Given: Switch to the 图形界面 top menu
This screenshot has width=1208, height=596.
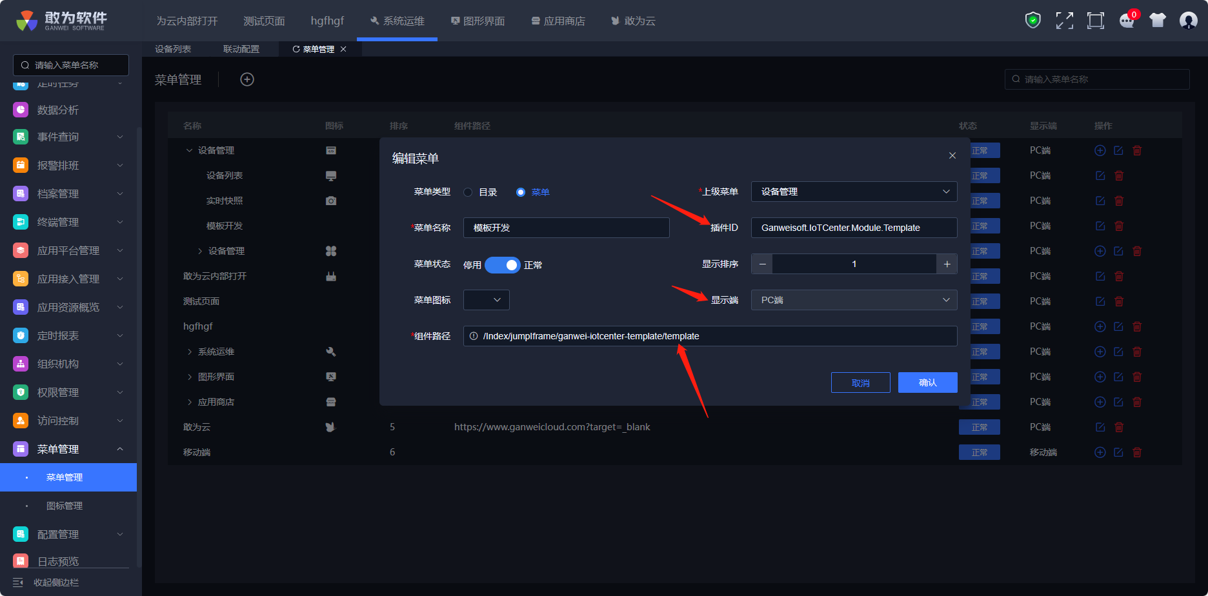Looking at the screenshot, I should pos(478,21).
